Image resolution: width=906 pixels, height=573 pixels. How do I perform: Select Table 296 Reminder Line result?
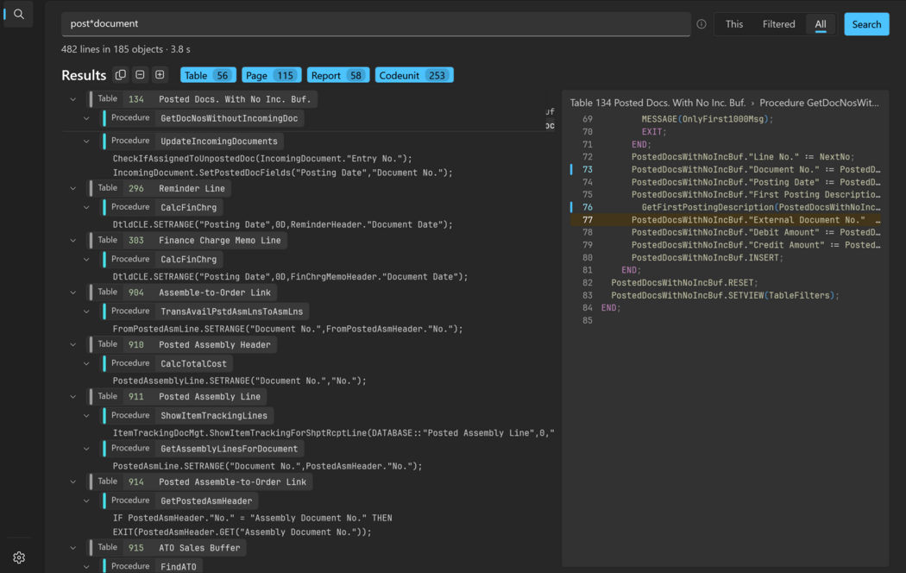[x=160, y=188]
